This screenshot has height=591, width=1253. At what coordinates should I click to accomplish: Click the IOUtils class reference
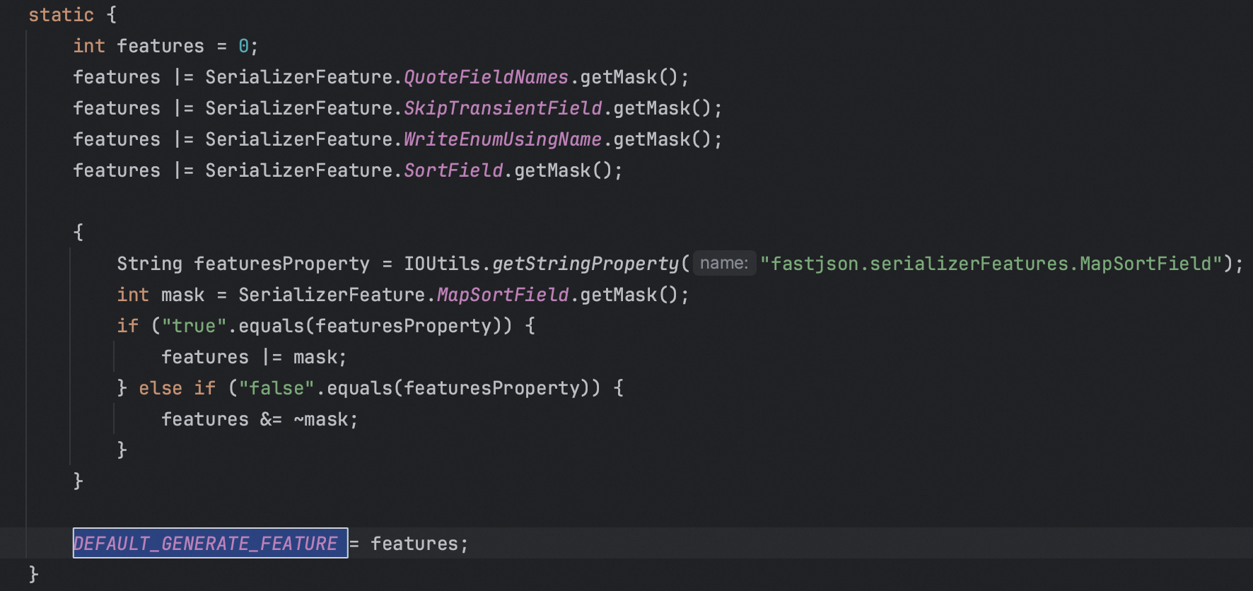coord(442,264)
